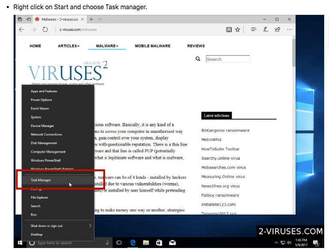Open Computer Management
Screen dimensions: 329x252
pyautogui.click(x=58, y=152)
